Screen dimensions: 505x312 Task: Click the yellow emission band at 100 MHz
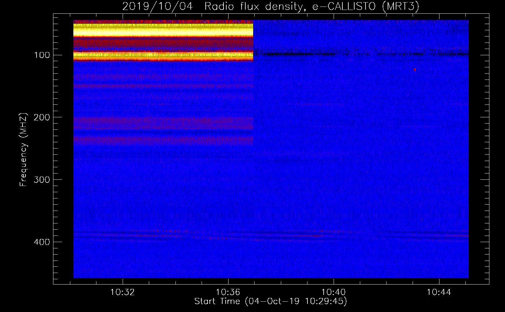pos(163,55)
